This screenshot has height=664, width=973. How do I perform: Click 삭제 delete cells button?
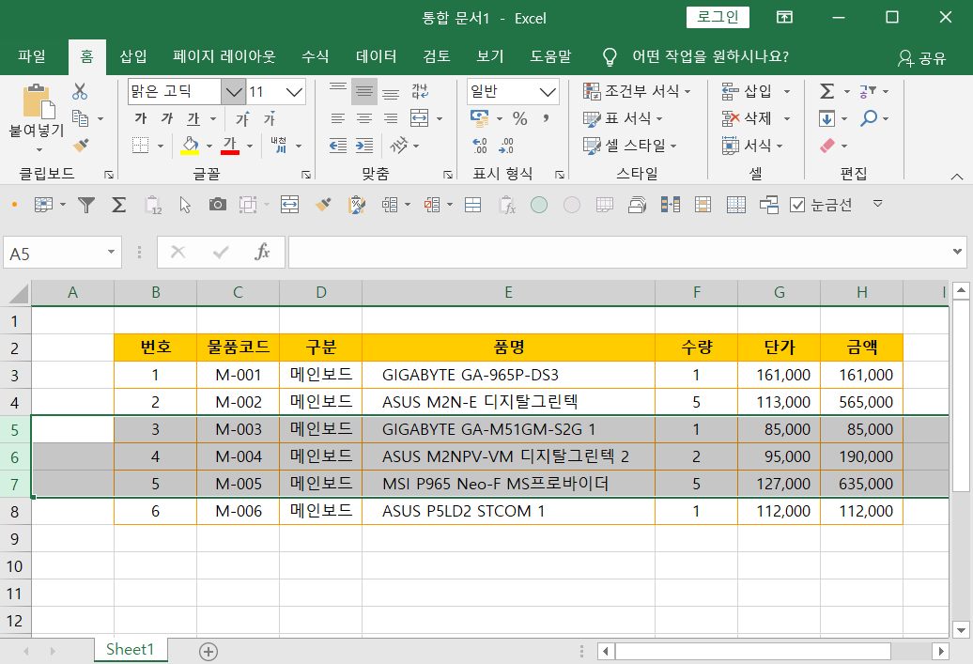tap(748, 118)
